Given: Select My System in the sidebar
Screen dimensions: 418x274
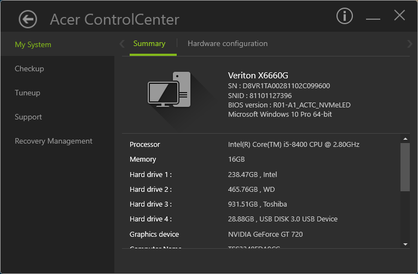Looking at the screenshot, I should (33, 45).
